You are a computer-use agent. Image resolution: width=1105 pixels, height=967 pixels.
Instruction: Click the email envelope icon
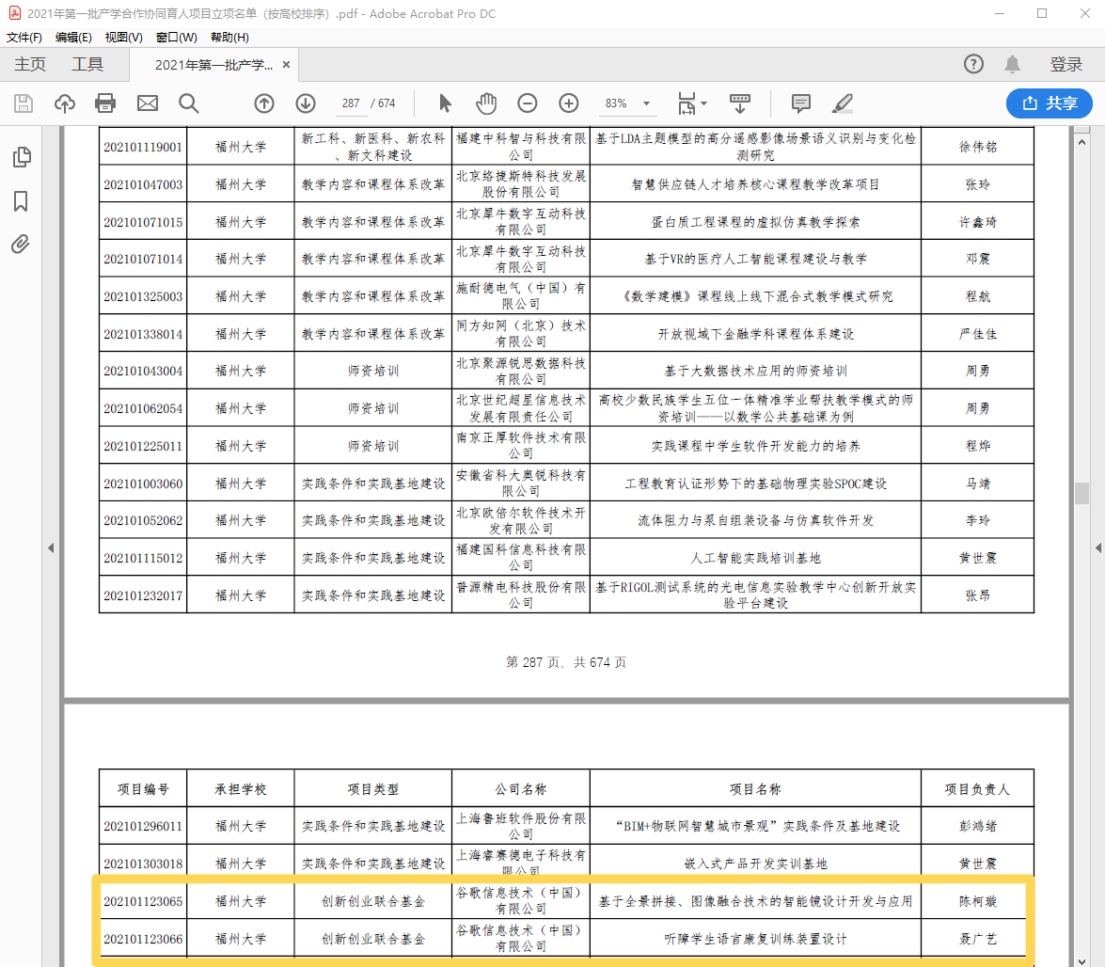point(148,103)
